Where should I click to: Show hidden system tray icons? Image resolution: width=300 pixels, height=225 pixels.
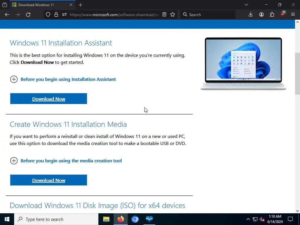[x=248, y=219]
